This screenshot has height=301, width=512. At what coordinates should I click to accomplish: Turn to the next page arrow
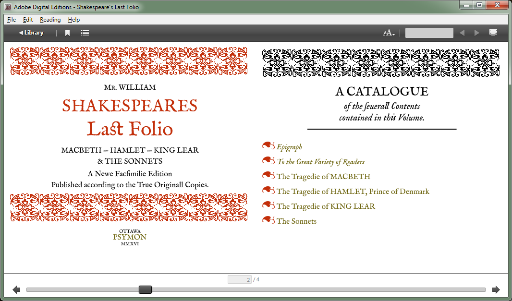[x=496, y=289]
